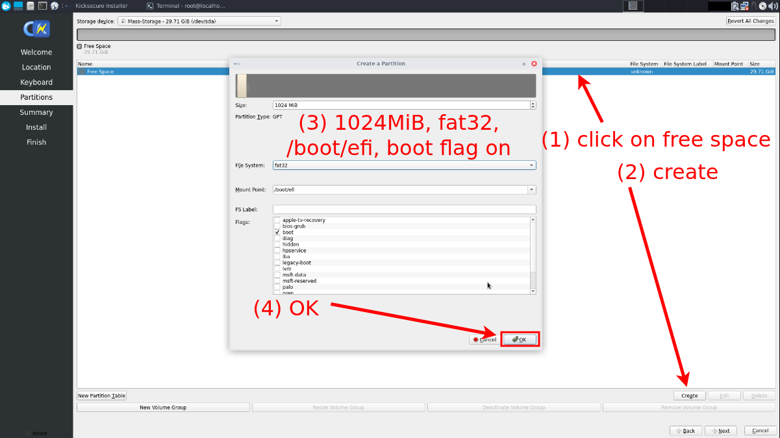Image resolution: width=780 pixels, height=438 pixels.
Task: Open the file manager taskbar icon
Action: (31, 6)
